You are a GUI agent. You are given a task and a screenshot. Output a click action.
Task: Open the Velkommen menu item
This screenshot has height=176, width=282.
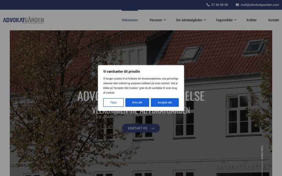130,20
